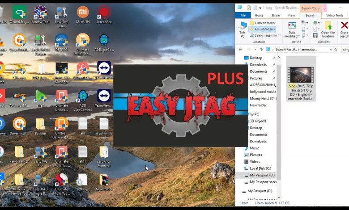Click the Backup folder on desktop
This screenshot has width=349, height=210.
click(40, 126)
